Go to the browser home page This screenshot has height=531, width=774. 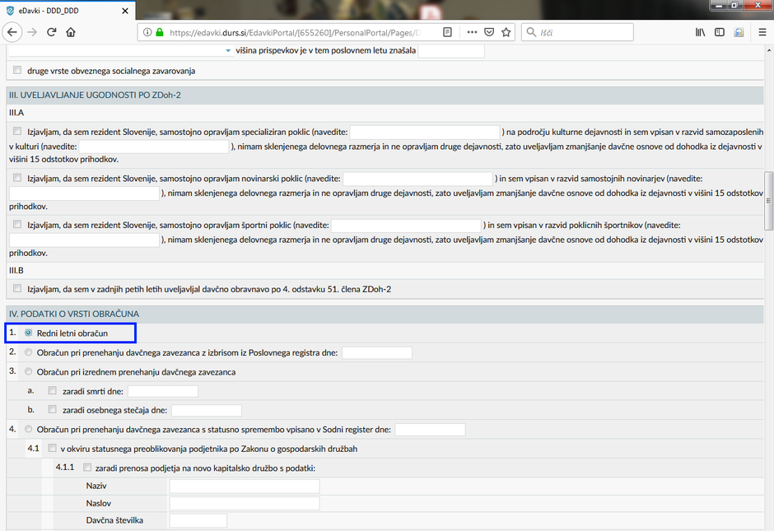point(71,32)
